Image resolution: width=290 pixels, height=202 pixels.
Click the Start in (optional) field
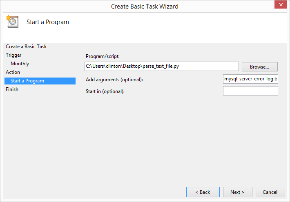click(250, 91)
